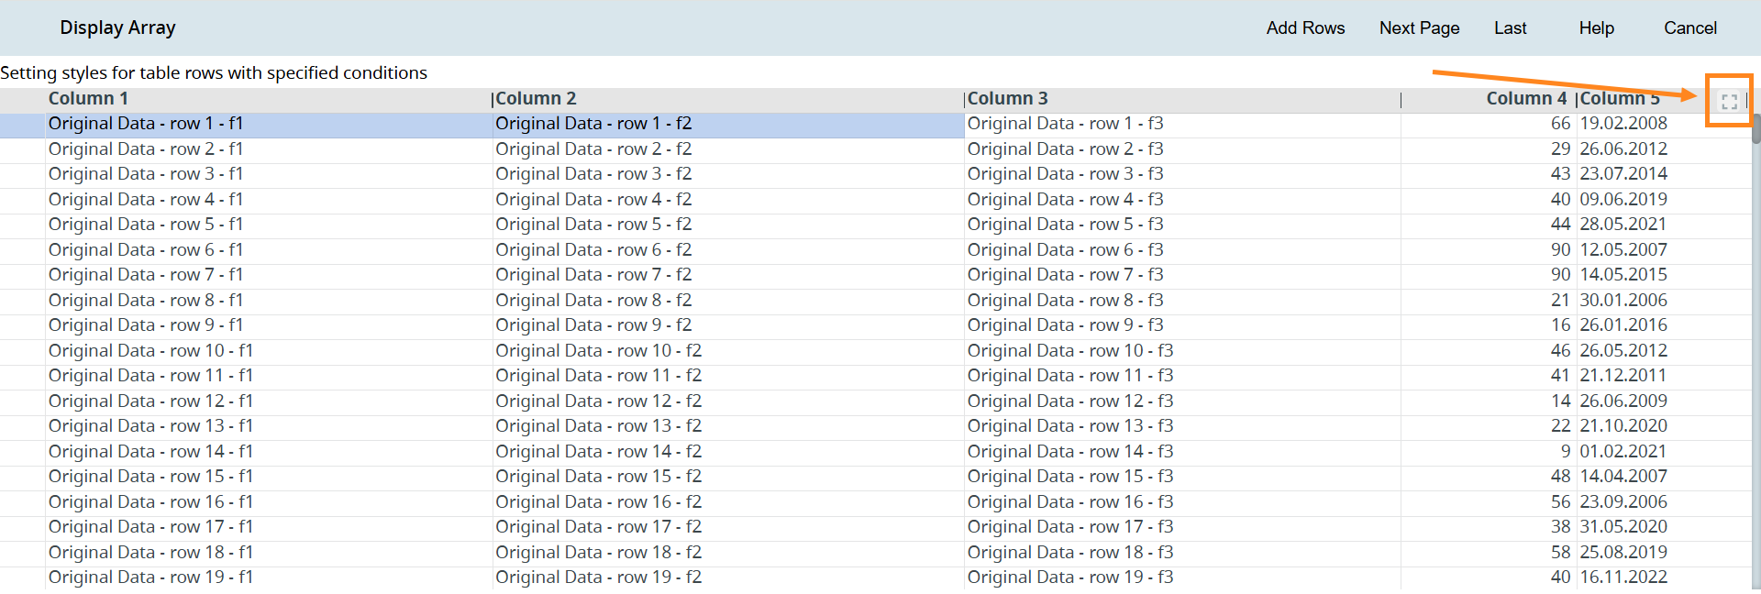Select the date cell 01.02.2021
Viewport: 1761px width, 594px height.
pyautogui.click(x=1623, y=452)
